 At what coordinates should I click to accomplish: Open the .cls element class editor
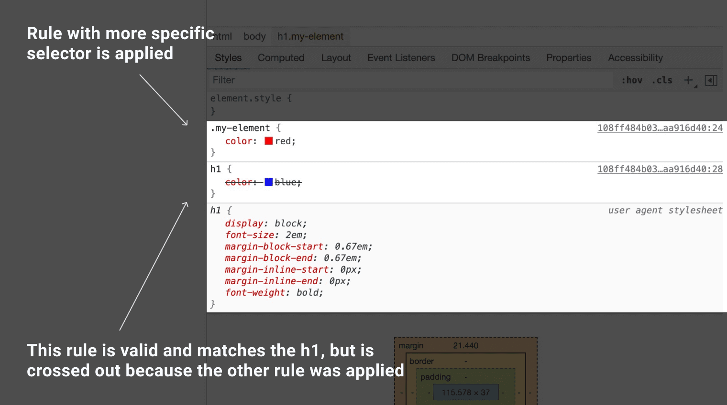(662, 80)
